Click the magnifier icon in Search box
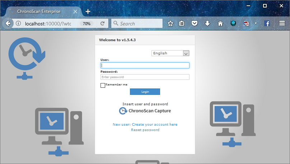The image size is (290, 164). pyautogui.click(x=116, y=23)
